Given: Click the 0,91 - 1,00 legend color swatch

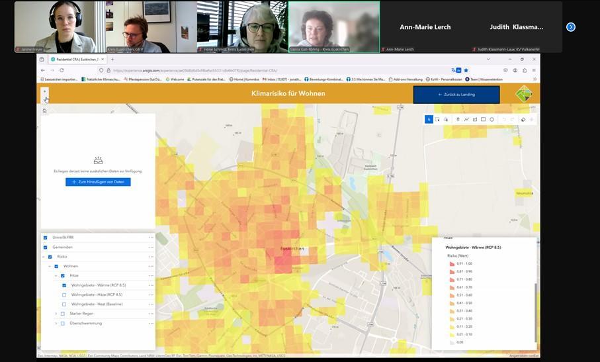Looking at the screenshot, I should click(452, 263).
